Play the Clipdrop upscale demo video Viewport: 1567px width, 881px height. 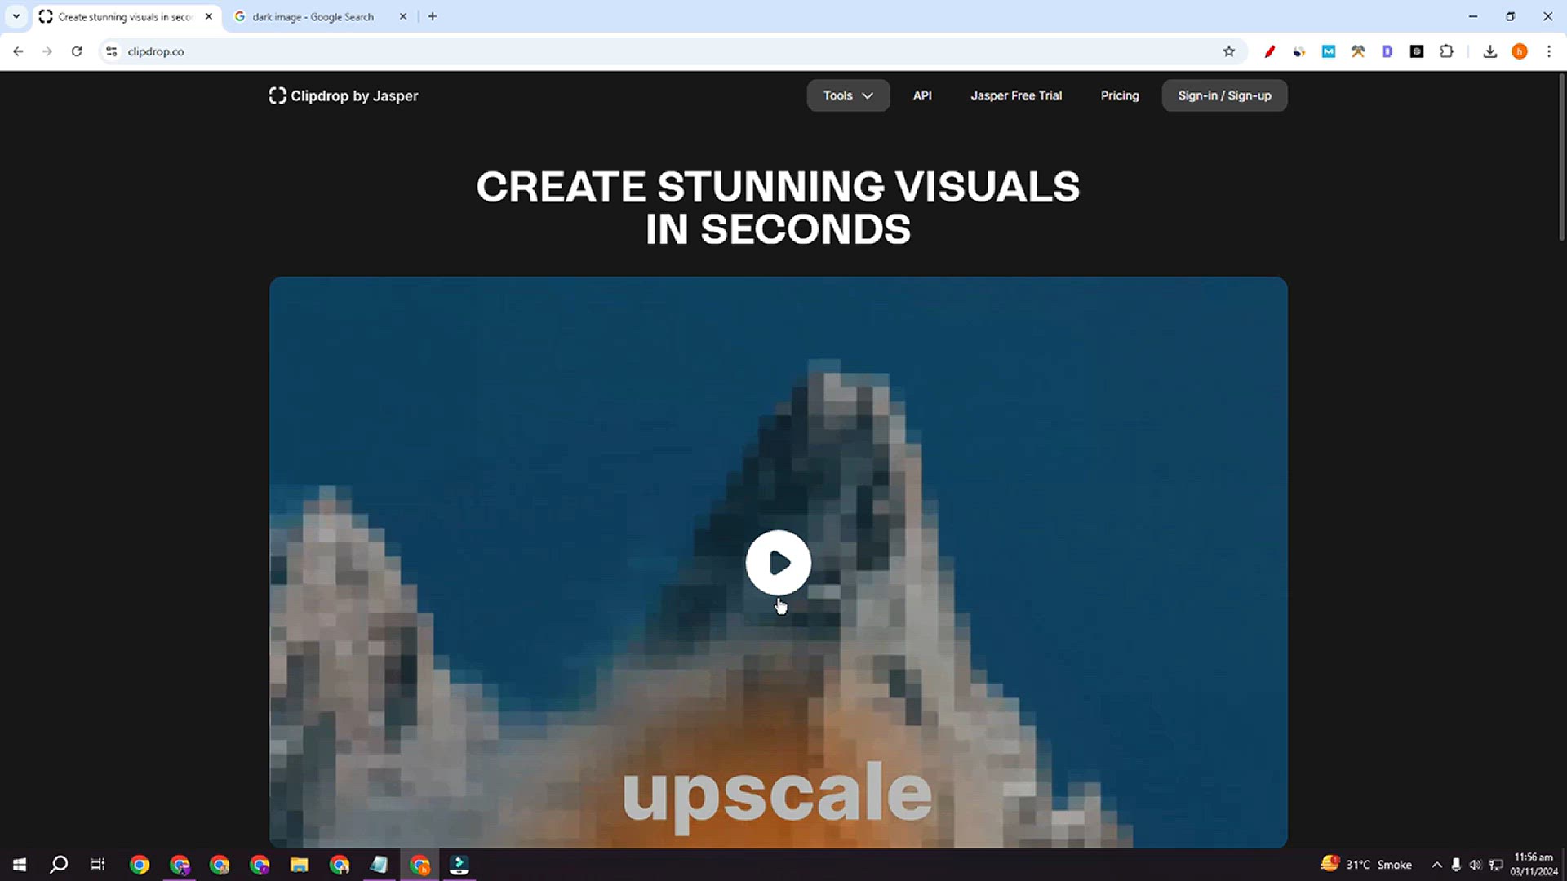point(778,562)
